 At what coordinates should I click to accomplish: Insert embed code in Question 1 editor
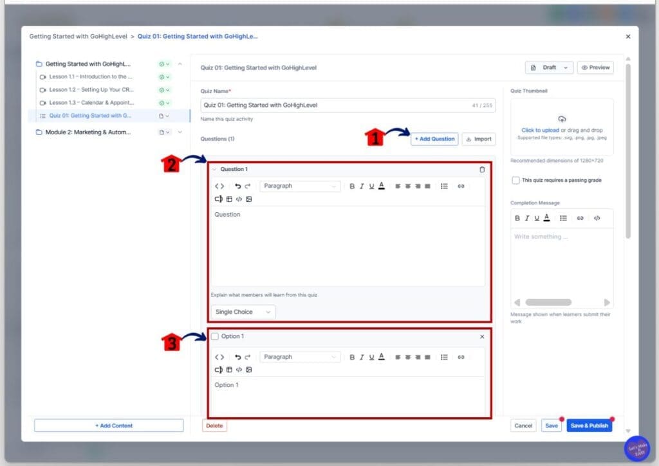point(239,199)
